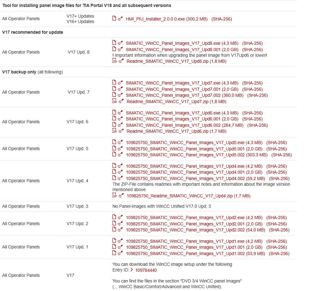The width and height of the screenshot is (312, 291).
Task: Open Entry ID 109784440 link
Action: [146, 270]
